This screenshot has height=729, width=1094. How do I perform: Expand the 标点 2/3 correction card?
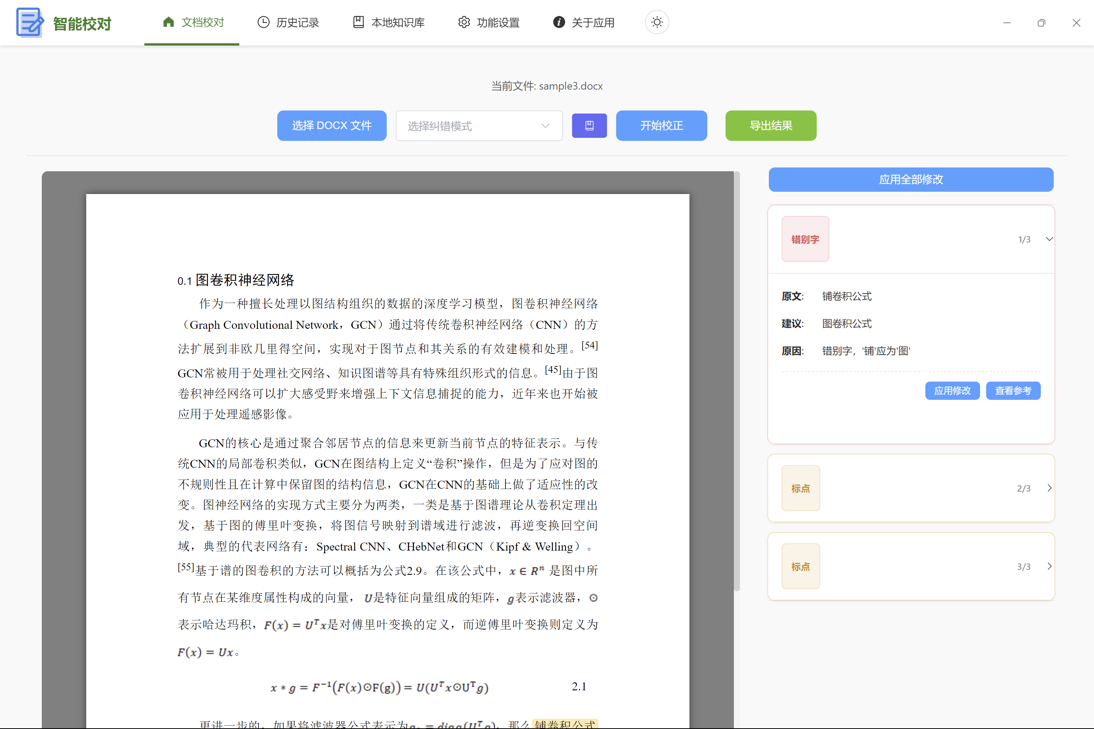coord(1049,488)
